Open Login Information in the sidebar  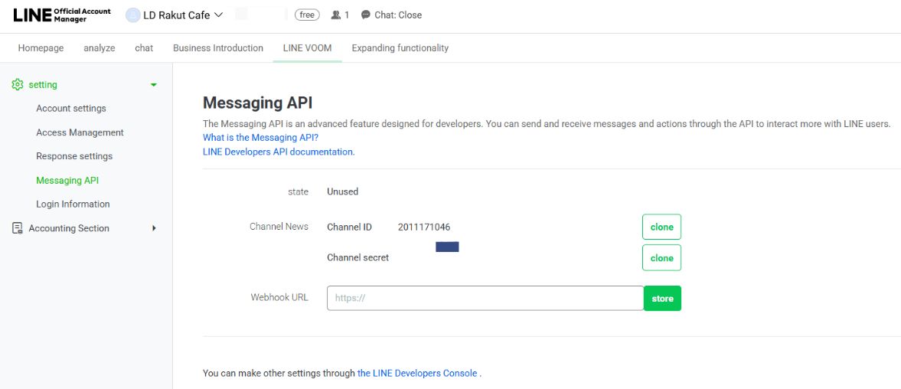73,204
